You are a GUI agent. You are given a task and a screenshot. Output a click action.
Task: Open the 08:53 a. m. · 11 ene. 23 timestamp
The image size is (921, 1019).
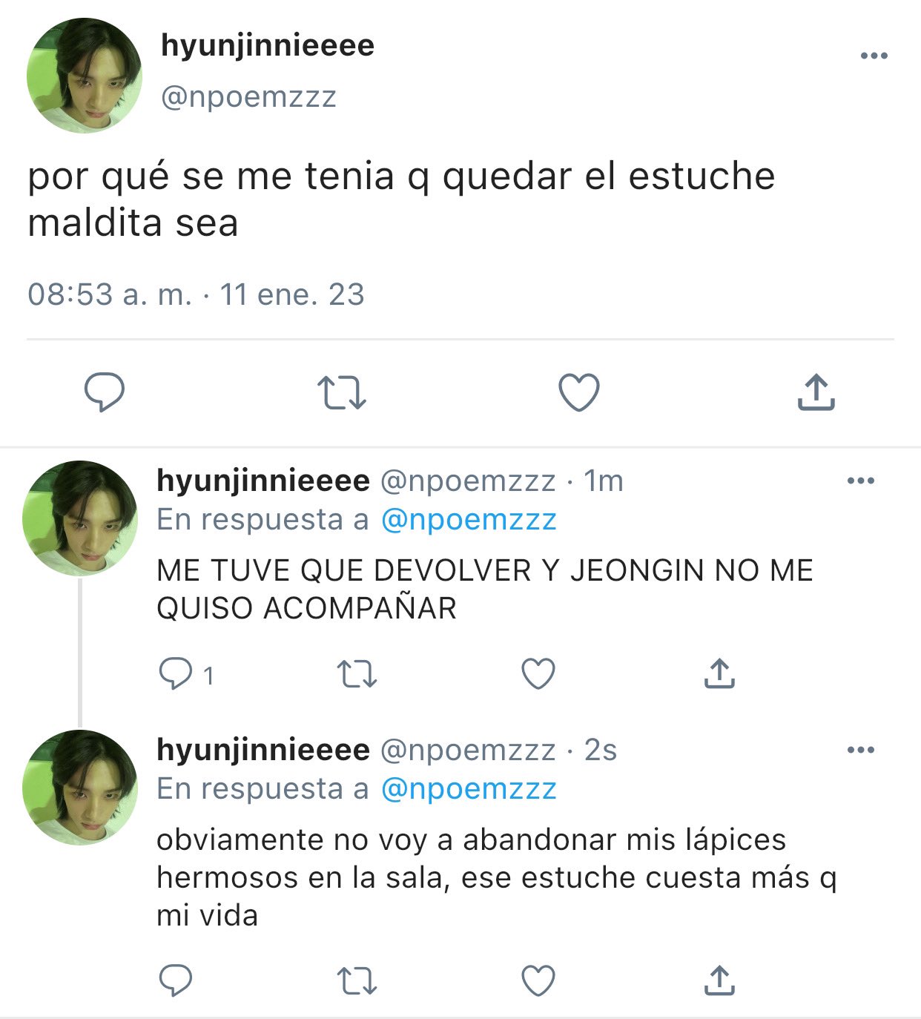[x=196, y=294]
